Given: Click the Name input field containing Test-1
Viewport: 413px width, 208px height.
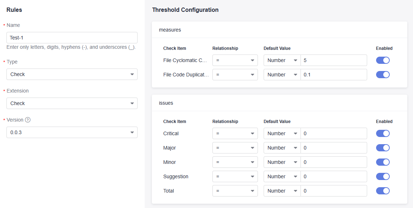Looking at the screenshot, I should pos(72,38).
